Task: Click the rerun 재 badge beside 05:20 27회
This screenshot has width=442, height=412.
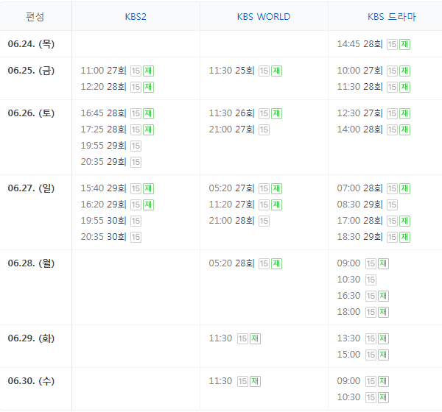Action: pyautogui.click(x=276, y=188)
